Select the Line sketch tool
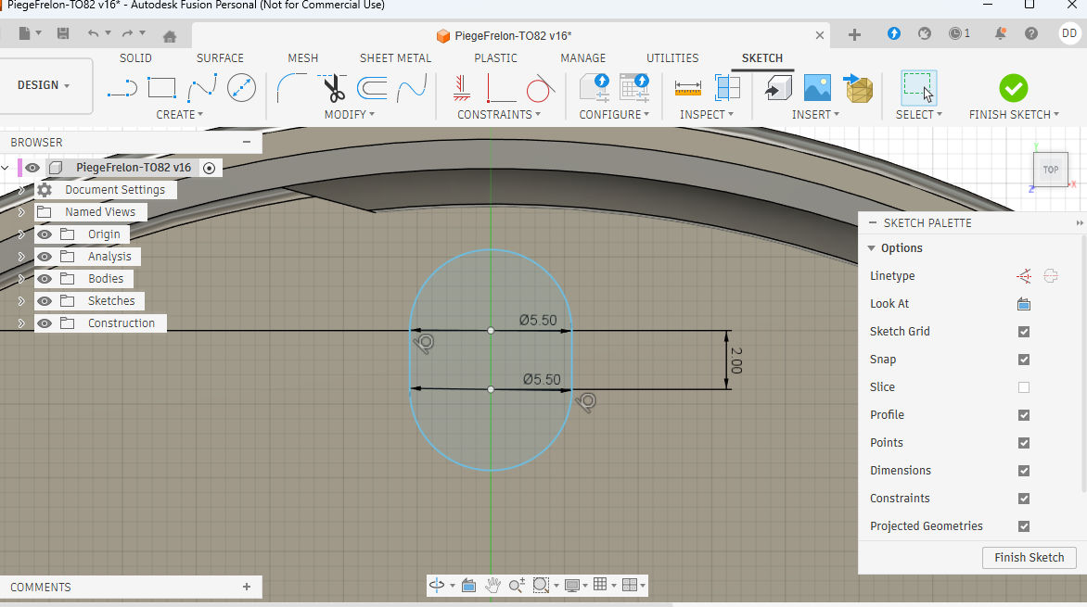Screen dimensions: 1087x607 point(121,89)
